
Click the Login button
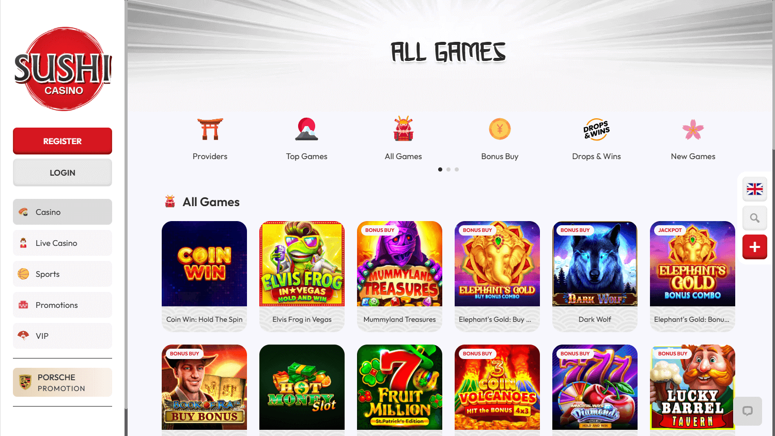click(x=63, y=173)
